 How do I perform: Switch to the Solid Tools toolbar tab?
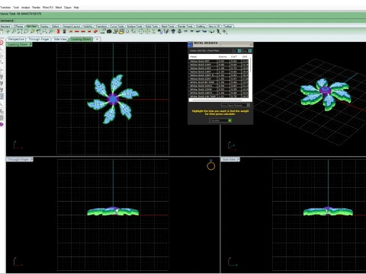152,26
